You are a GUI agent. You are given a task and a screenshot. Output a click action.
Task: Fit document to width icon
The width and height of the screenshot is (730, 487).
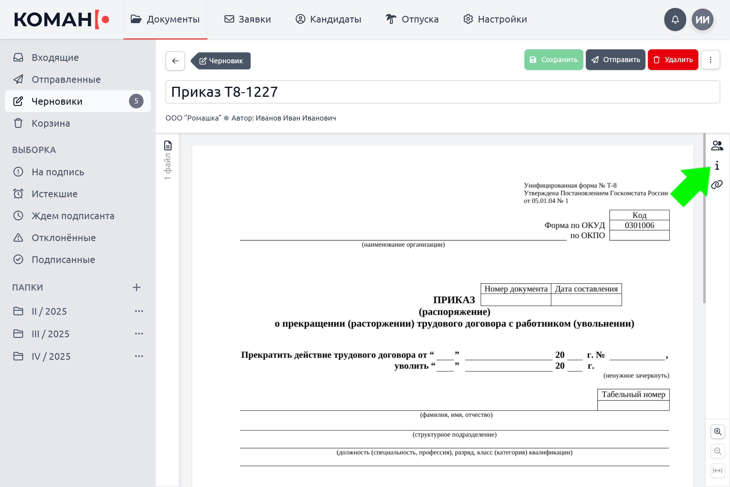(x=717, y=471)
